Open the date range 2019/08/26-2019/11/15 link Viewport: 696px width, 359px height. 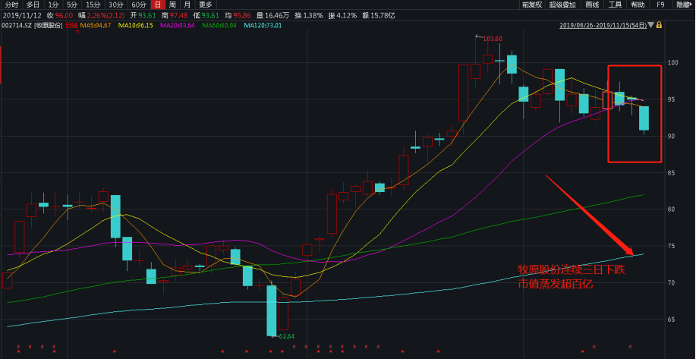tap(603, 25)
